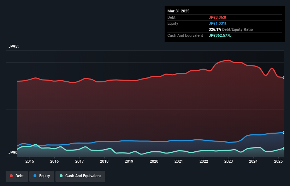
Task: Click the teal Cash endpoint marker
Action: tap(284, 148)
